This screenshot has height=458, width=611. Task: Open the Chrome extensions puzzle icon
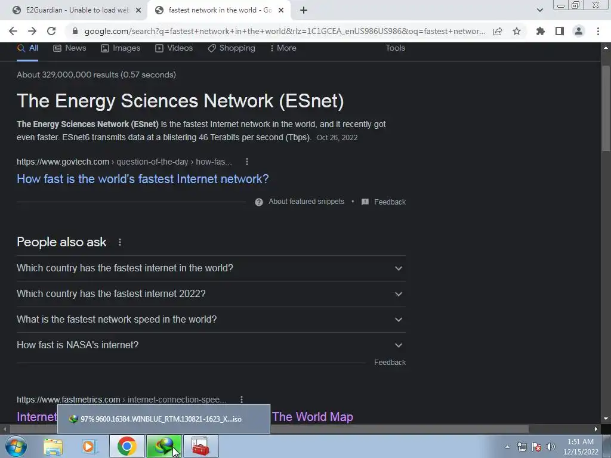(541, 31)
